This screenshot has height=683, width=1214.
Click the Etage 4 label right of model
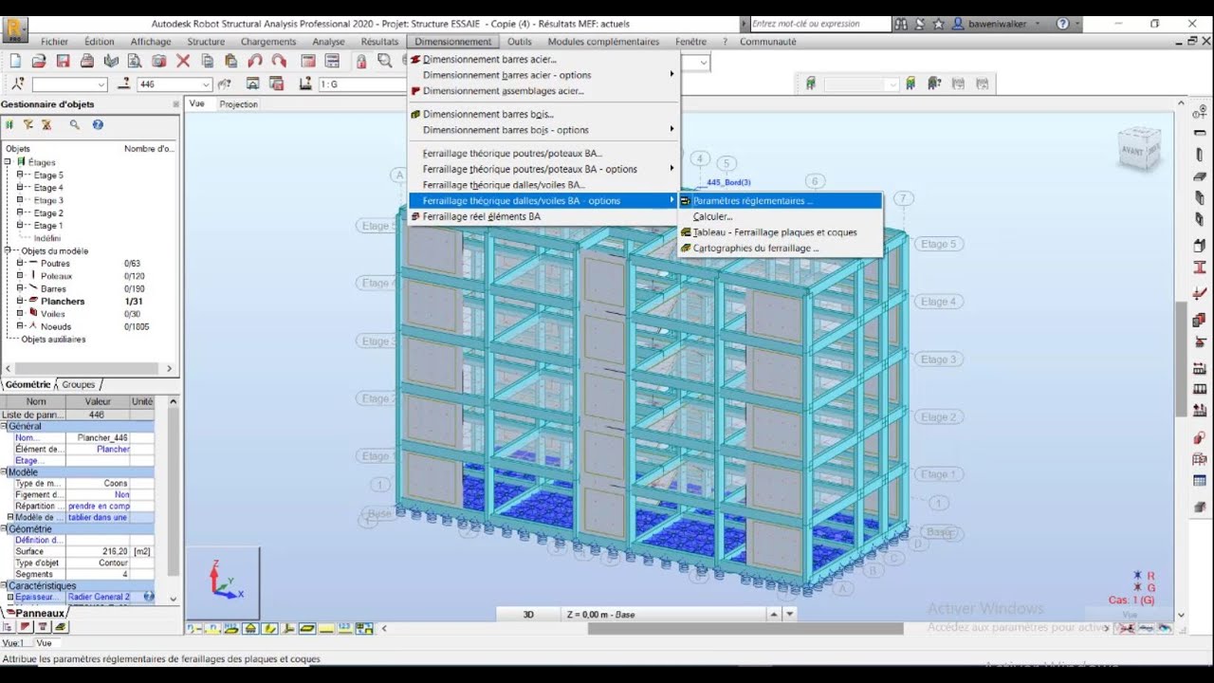939,302
